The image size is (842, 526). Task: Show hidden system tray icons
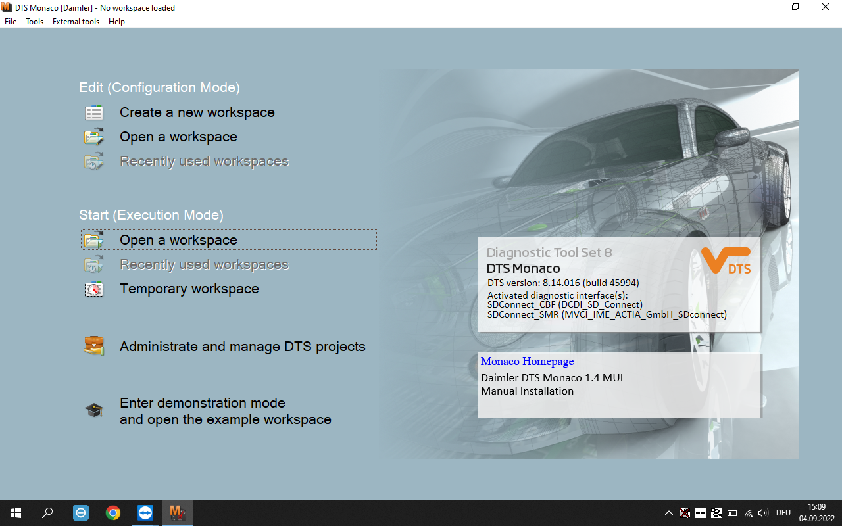point(669,513)
